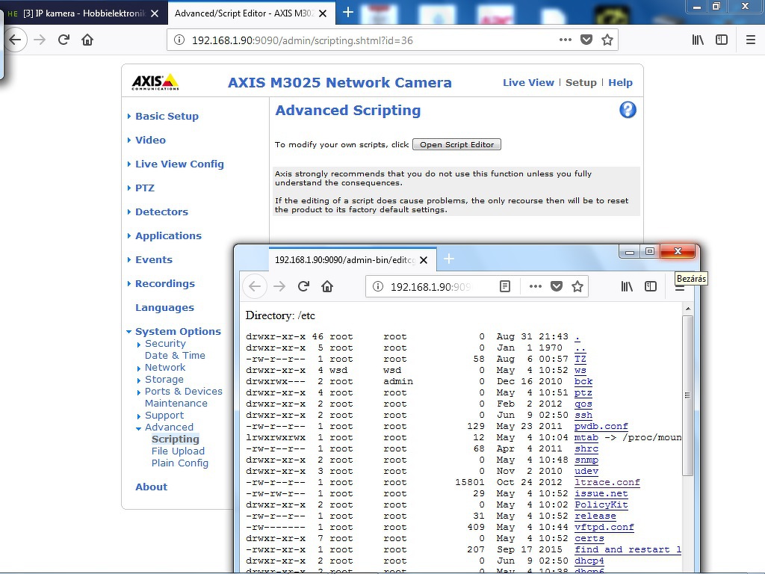Collapse the System Options menu
The height and width of the screenshot is (574, 765).
[x=178, y=331]
